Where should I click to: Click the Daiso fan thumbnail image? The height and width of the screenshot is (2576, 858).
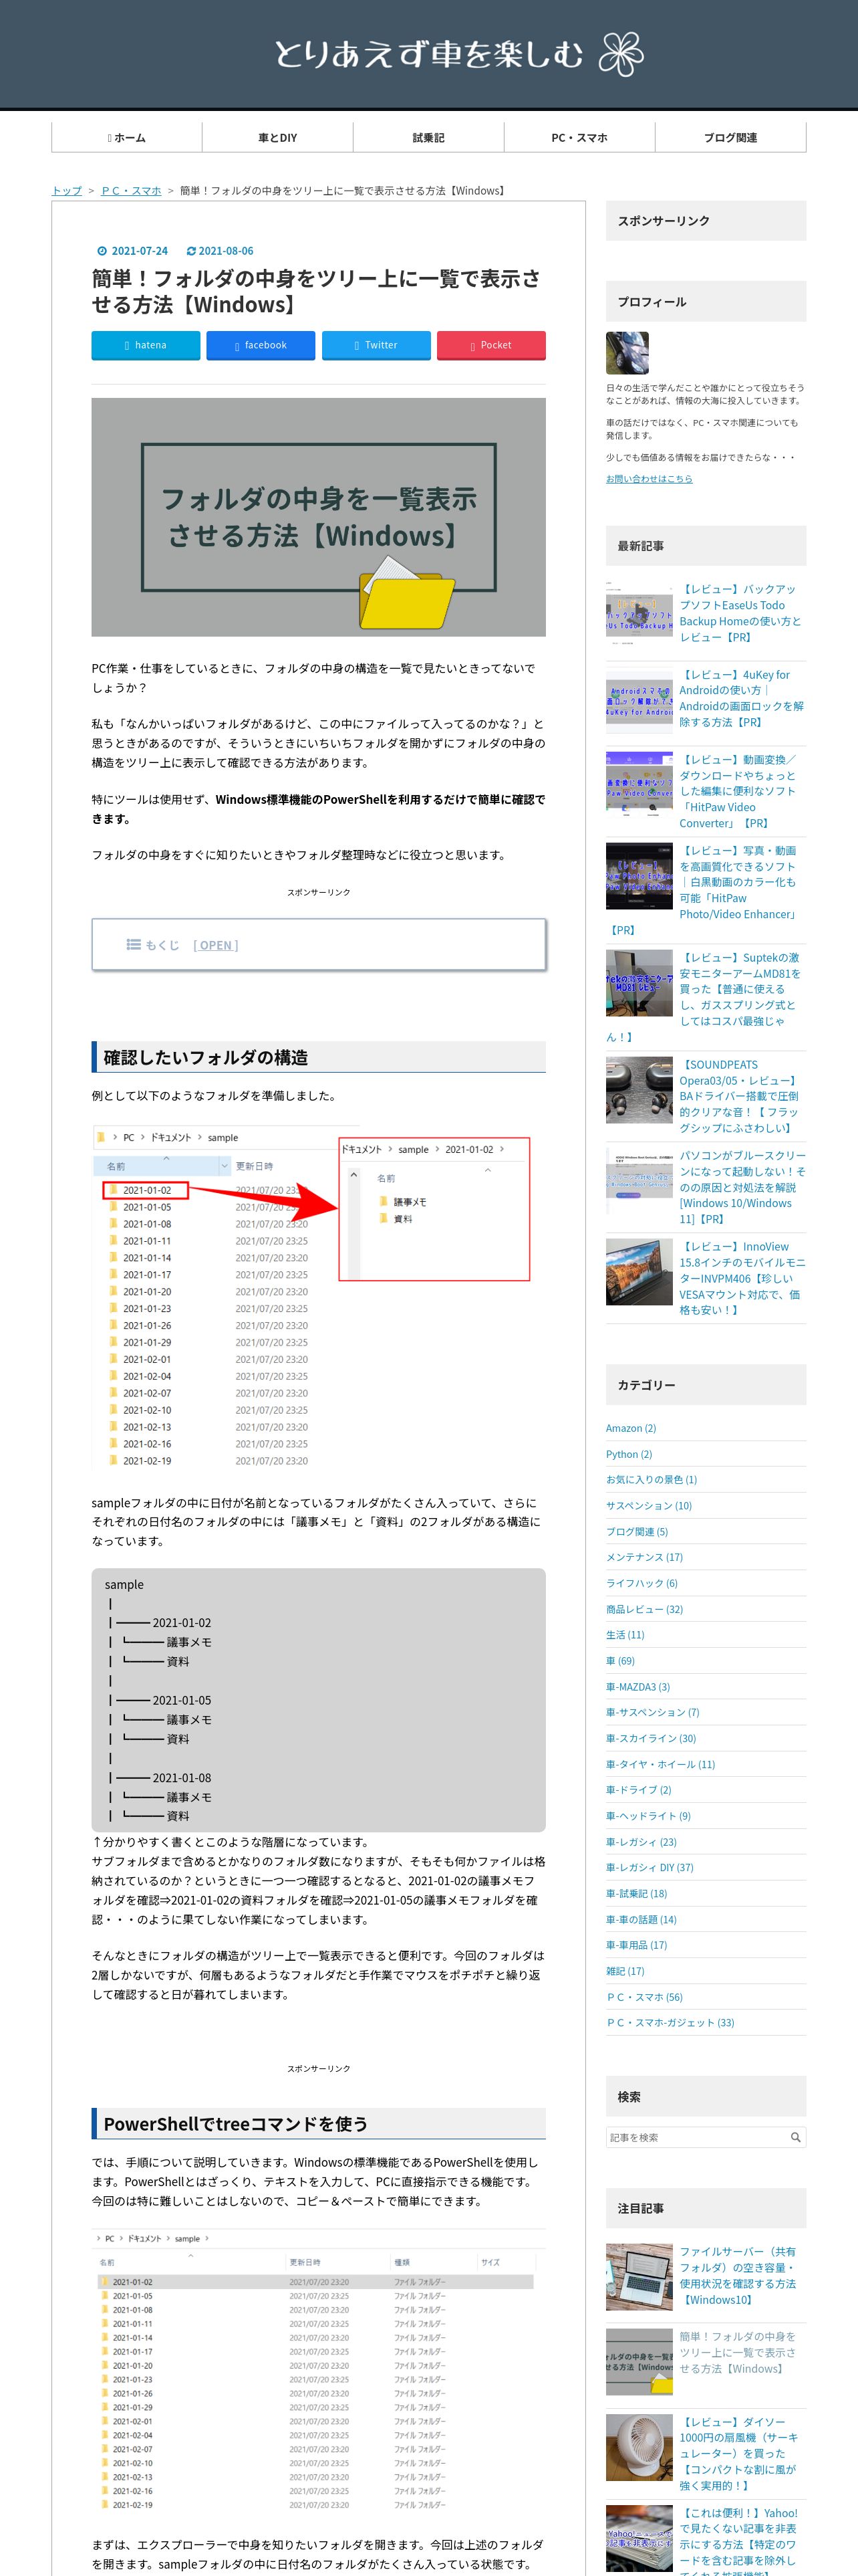coord(639,2448)
